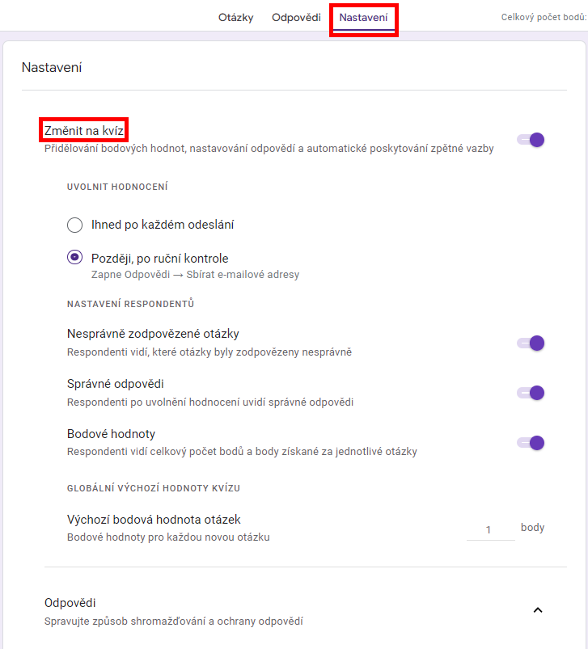Click the Odpovědi section title

tap(70, 603)
